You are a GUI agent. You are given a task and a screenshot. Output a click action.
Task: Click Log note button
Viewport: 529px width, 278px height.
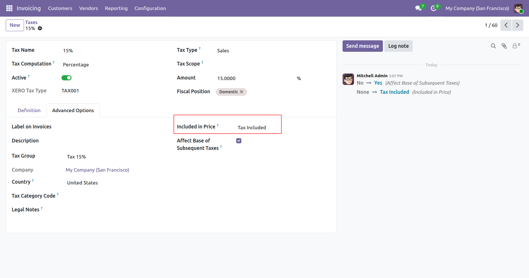[x=398, y=46]
